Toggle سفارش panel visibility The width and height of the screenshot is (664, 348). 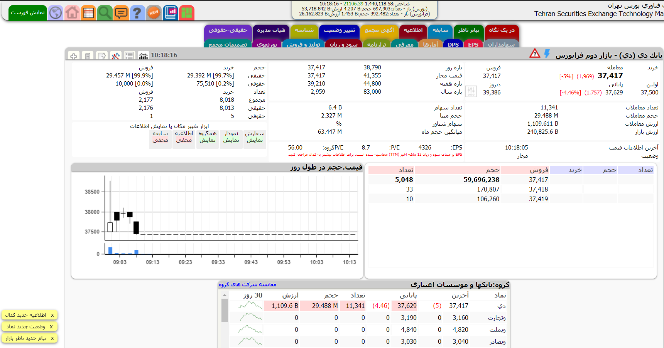(255, 137)
